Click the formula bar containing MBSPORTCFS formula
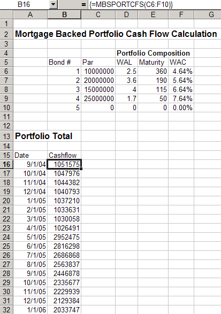Viewport: 221px width, 314px height. [x=154, y=4]
